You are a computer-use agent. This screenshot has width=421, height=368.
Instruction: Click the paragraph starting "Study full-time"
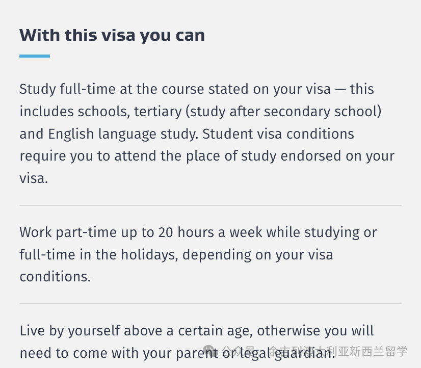tap(207, 134)
